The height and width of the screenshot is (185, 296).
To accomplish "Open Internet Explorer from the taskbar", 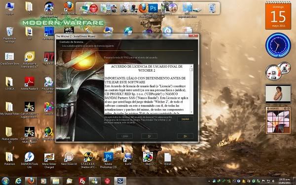I will click(18, 181).
